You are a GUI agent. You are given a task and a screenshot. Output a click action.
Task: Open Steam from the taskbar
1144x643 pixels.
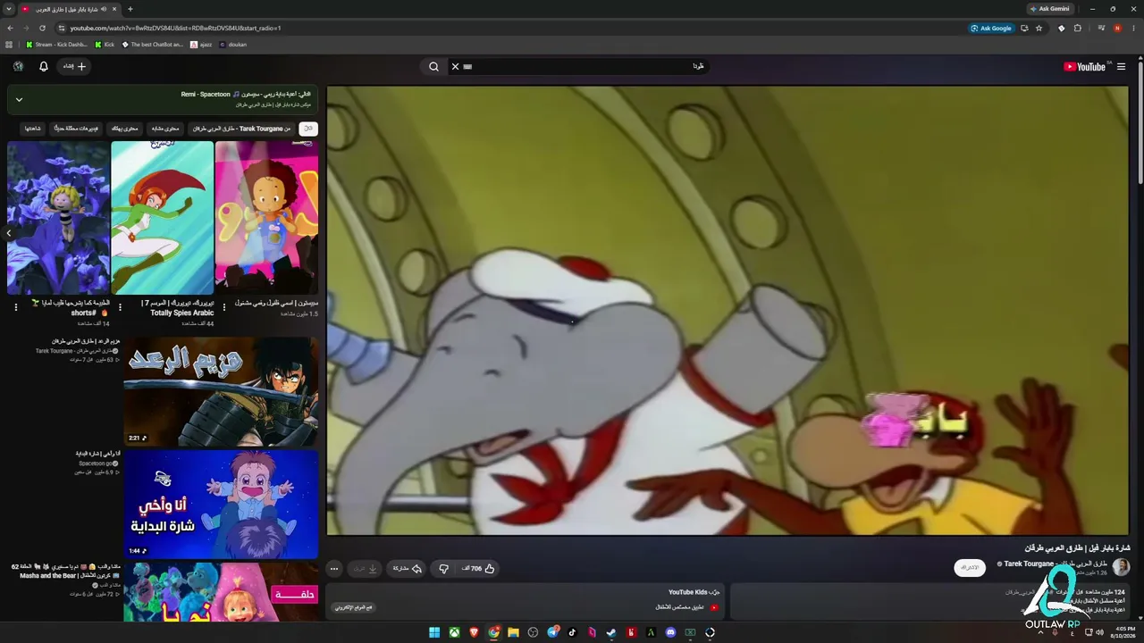(x=611, y=632)
